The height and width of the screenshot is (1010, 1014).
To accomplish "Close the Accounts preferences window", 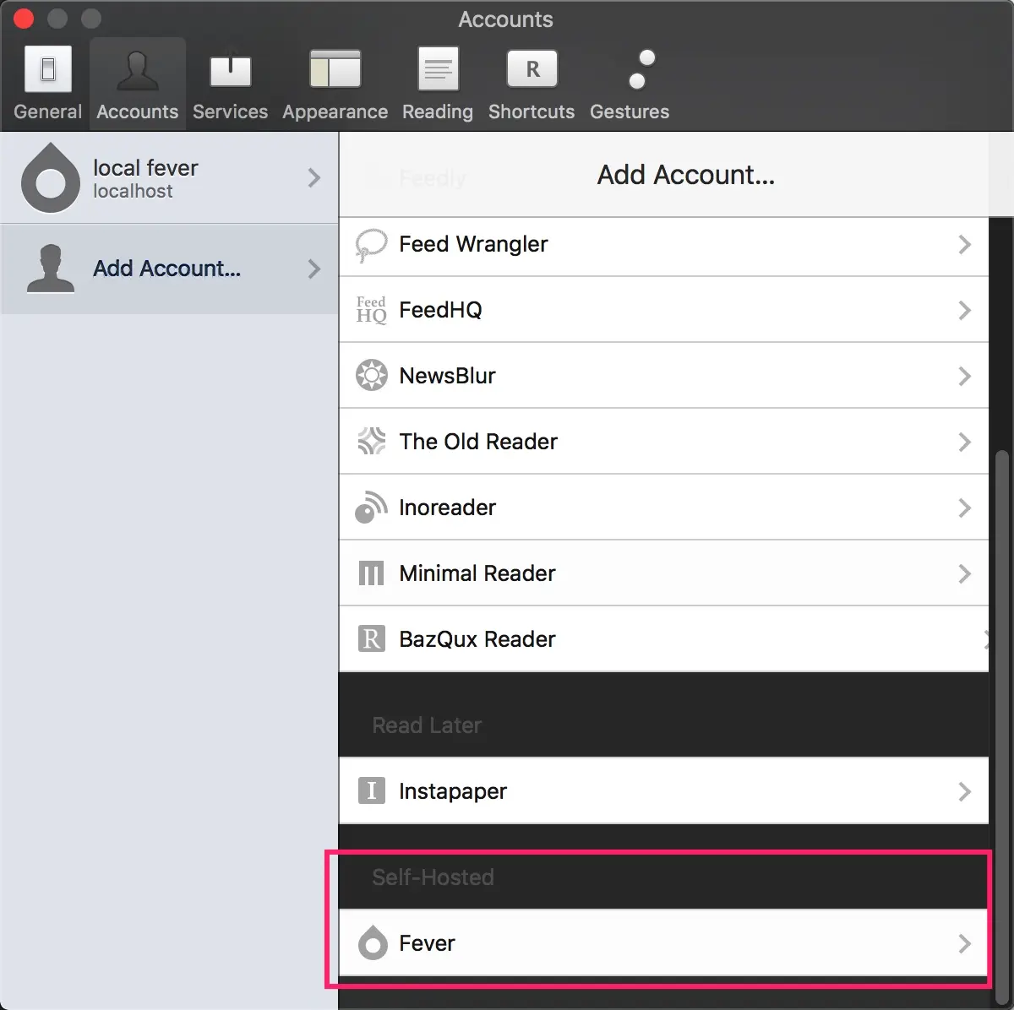I will click(x=24, y=18).
